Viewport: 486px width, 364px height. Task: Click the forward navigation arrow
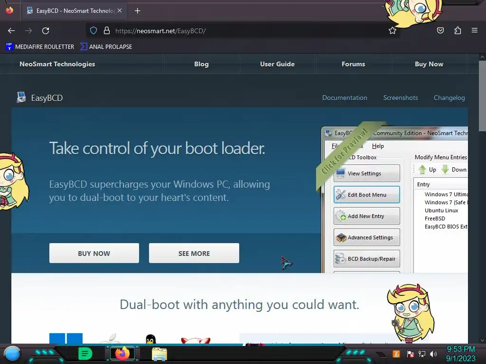click(28, 31)
